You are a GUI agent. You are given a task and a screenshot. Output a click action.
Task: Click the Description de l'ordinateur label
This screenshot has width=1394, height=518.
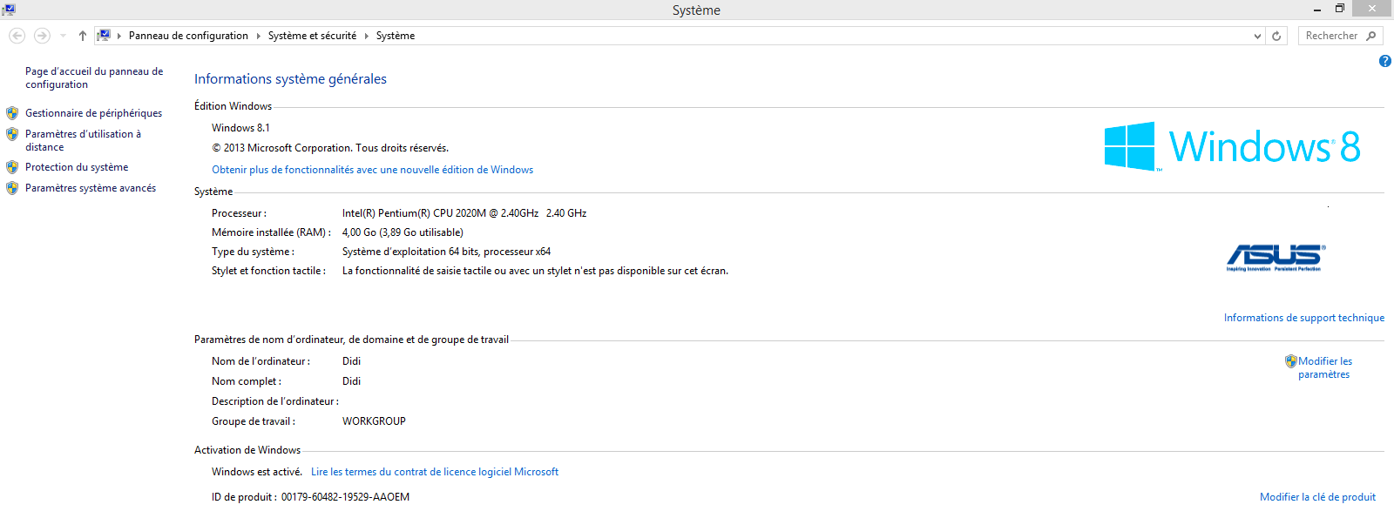click(x=275, y=401)
